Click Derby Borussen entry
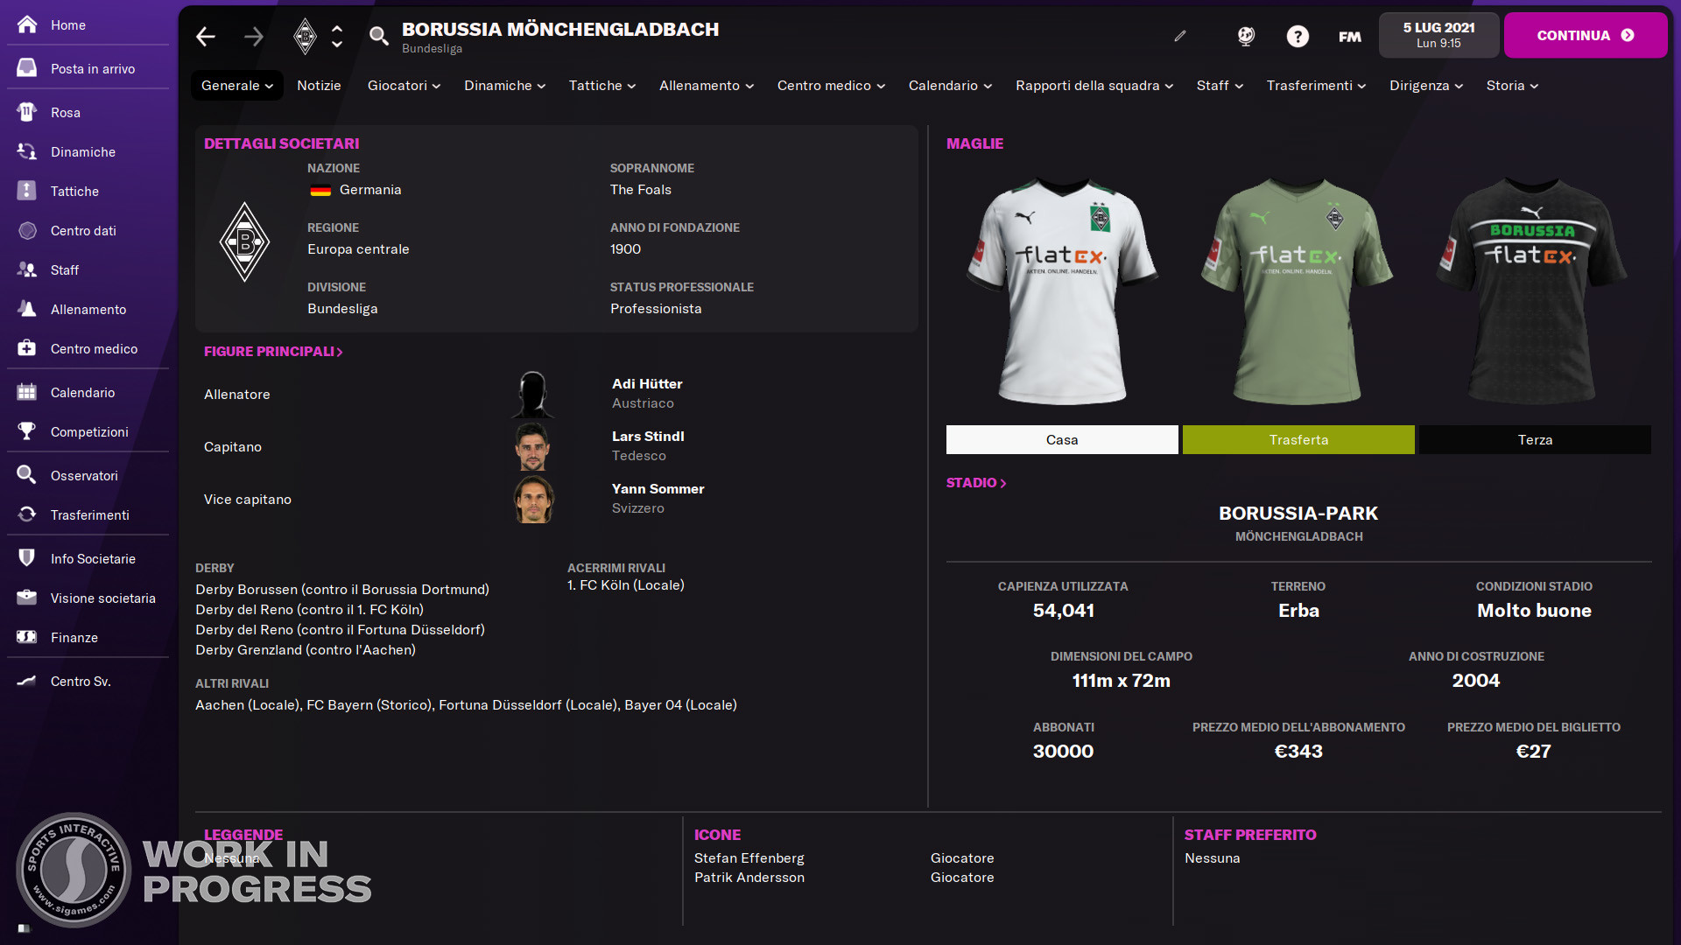Viewport: 1681px width, 945px height. 342,589
